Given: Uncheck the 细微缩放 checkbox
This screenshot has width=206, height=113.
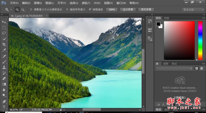Looking at the screenshot, I should (90, 9).
